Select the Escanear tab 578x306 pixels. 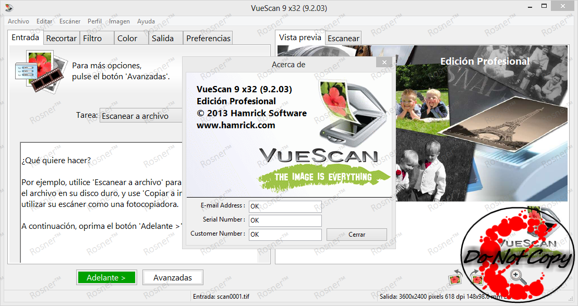343,38
